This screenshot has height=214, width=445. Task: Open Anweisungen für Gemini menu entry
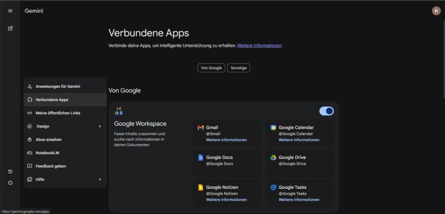(x=65, y=86)
